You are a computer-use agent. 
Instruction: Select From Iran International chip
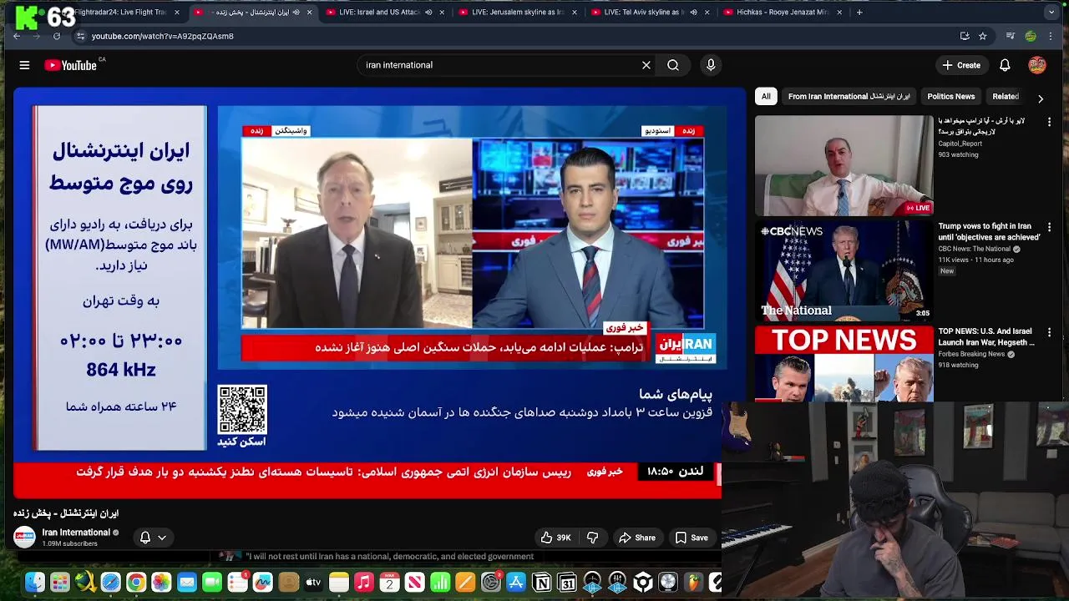[849, 97]
